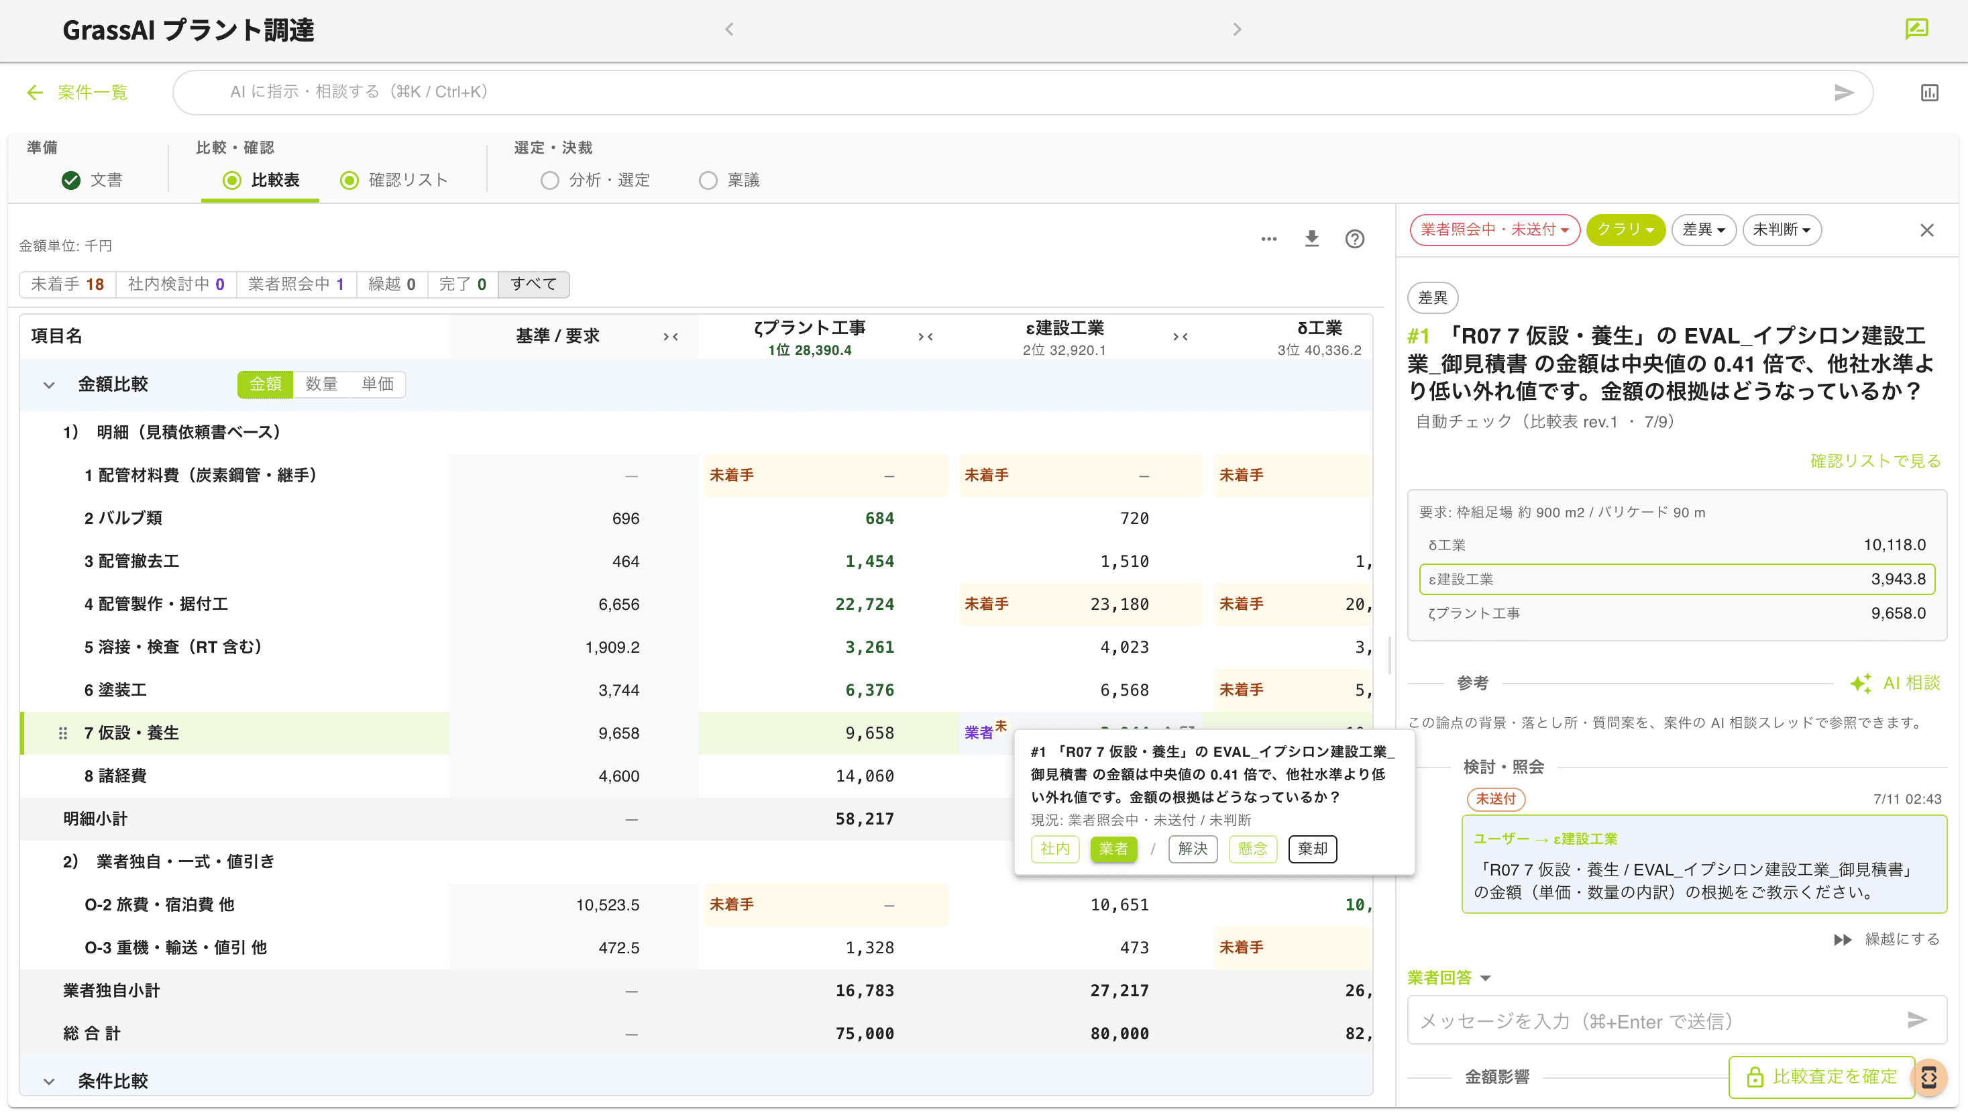1968x1115 pixels.
Task: Click the 未送付 badge in 検討・照会
Action: pyautogui.click(x=1496, y=799)
